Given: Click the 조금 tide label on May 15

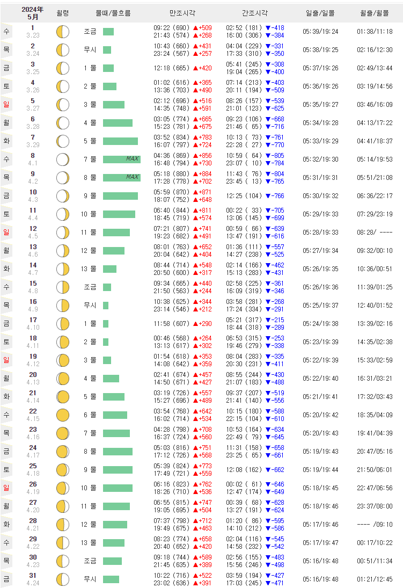Looking at the screenshot, I should click(x=90, y=287).
